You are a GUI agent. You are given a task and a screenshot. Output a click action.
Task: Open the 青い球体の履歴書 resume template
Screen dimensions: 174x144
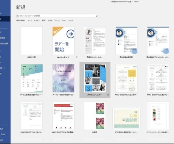(126, 41)
